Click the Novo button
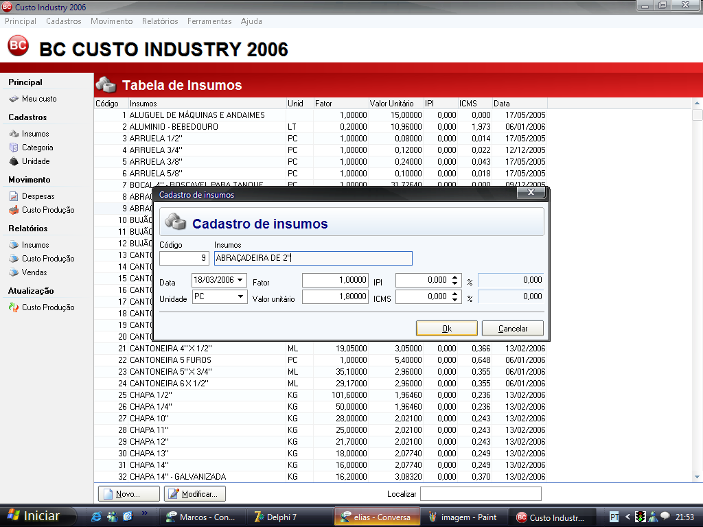The width and height of the screenshot is (703, 527). point(129,493)
